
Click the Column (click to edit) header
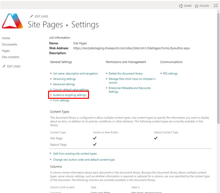63,187
